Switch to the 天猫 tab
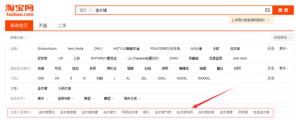 click(x=43, y=26)
